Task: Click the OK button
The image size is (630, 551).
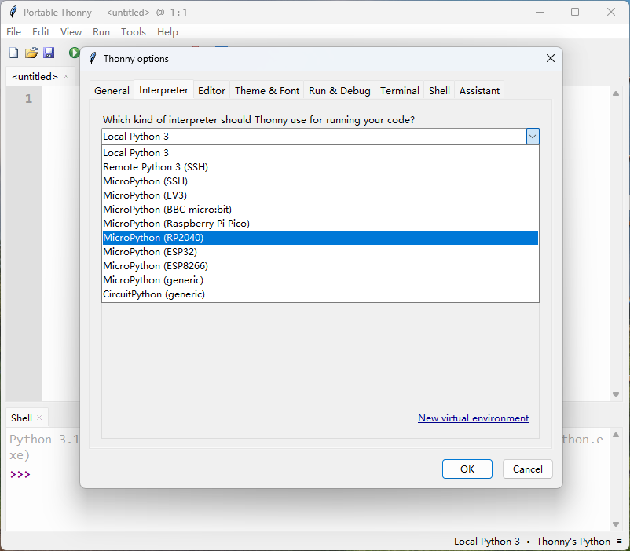Action: (x=467, y=469)
